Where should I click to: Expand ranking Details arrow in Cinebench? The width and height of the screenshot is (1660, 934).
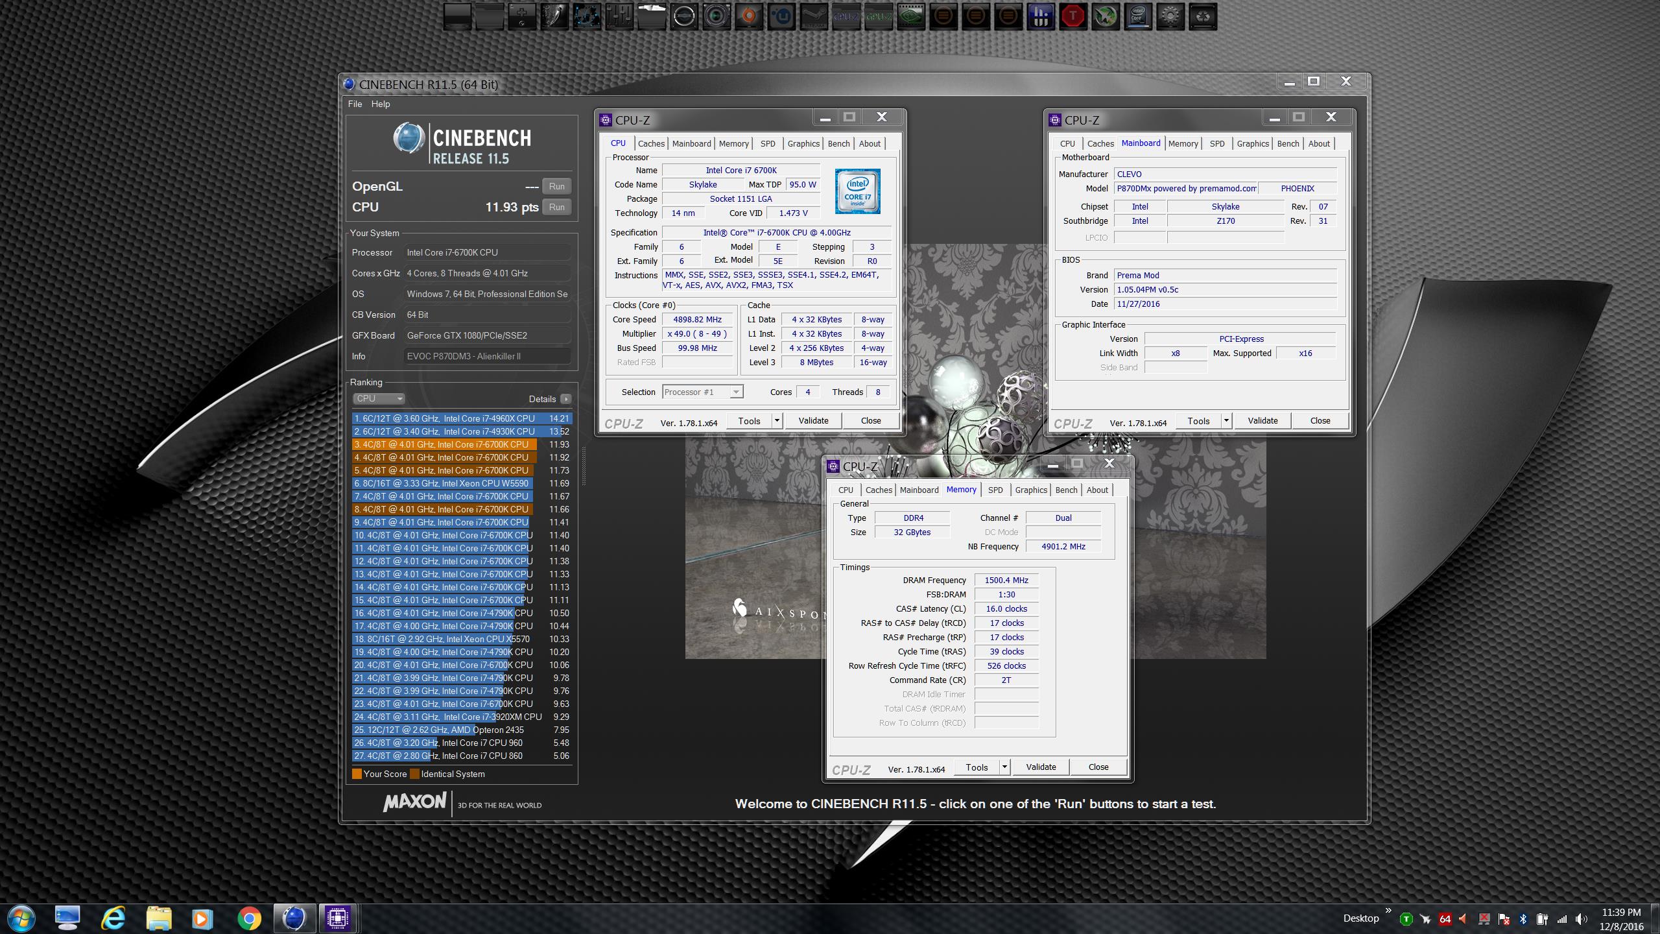point(566,399)
